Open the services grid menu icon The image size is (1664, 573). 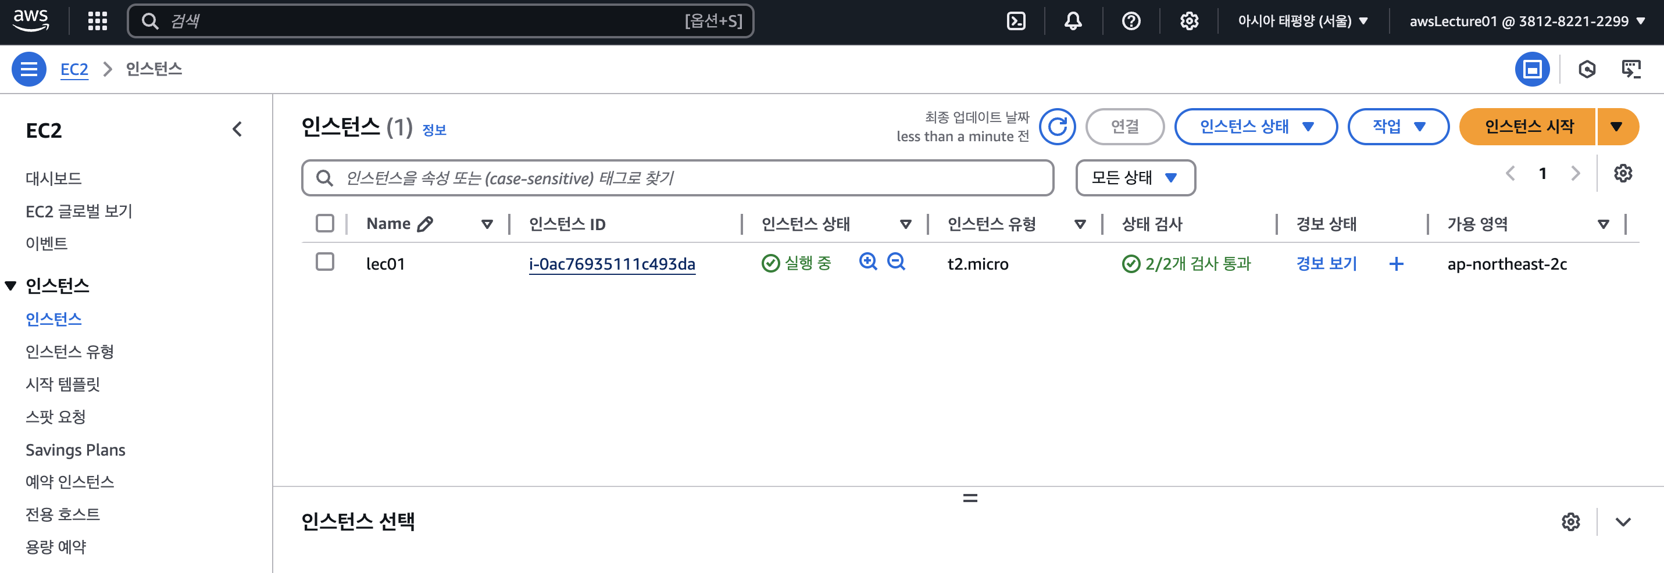pyautogui.click(x=98, y=21)
